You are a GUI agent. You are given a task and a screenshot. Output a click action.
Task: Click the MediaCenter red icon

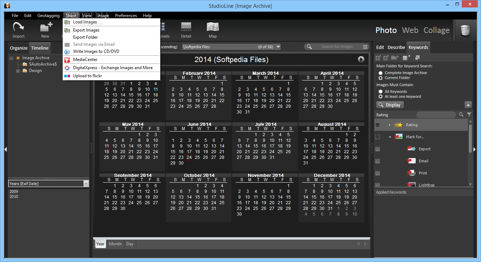tap(67, 60)
